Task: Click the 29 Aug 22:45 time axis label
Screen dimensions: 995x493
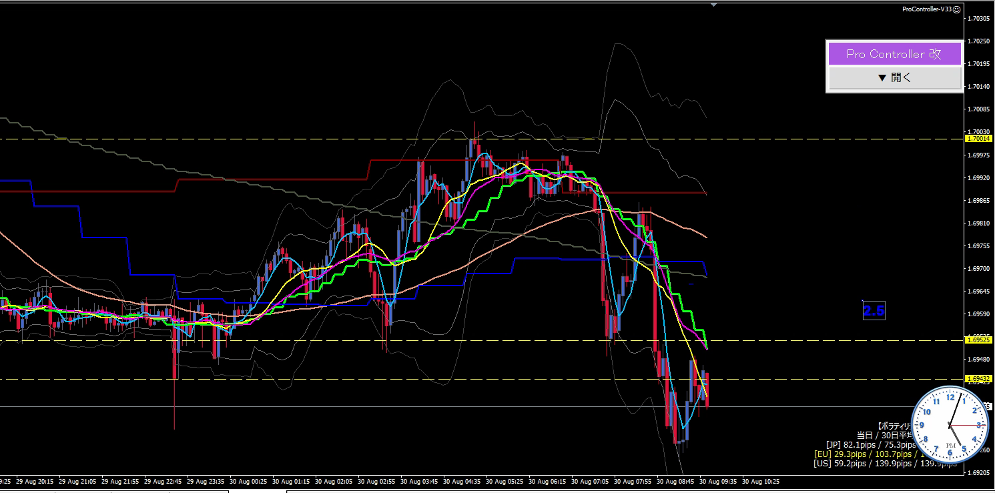Action: click(x=162, y=481)
